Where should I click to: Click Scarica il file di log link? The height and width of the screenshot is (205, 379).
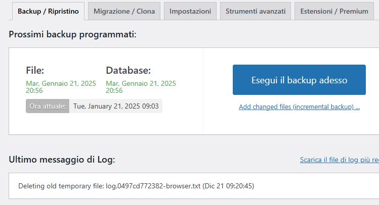click(x=340, y=160)
